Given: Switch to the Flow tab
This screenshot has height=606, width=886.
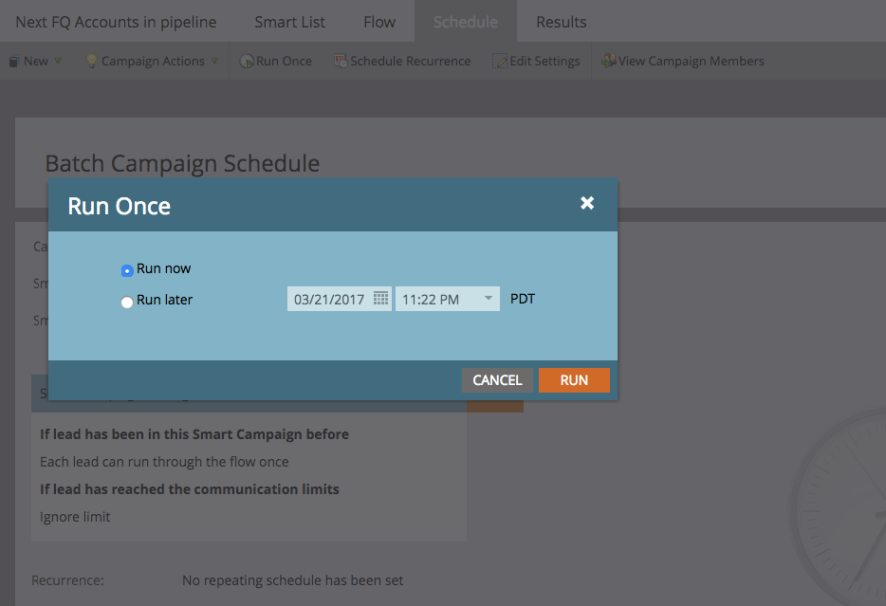Looking at the screenshot, I should pyautogui.click(x=379, y=22).
